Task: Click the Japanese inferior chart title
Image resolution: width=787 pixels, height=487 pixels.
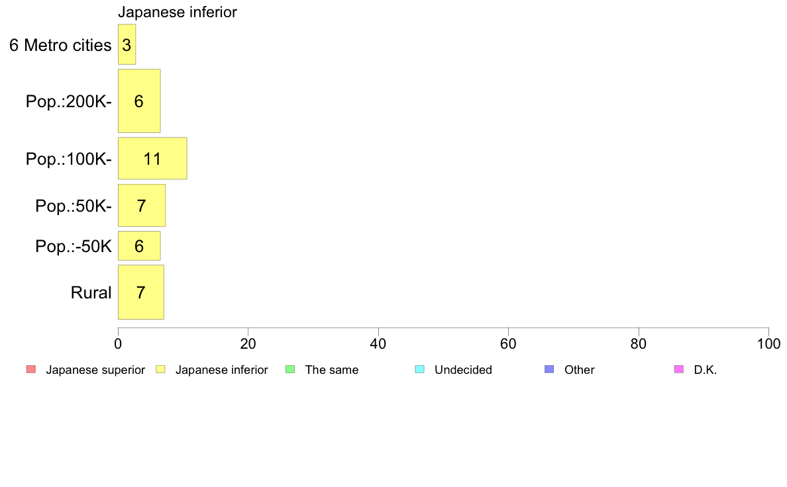Action: tap(177, 12)
